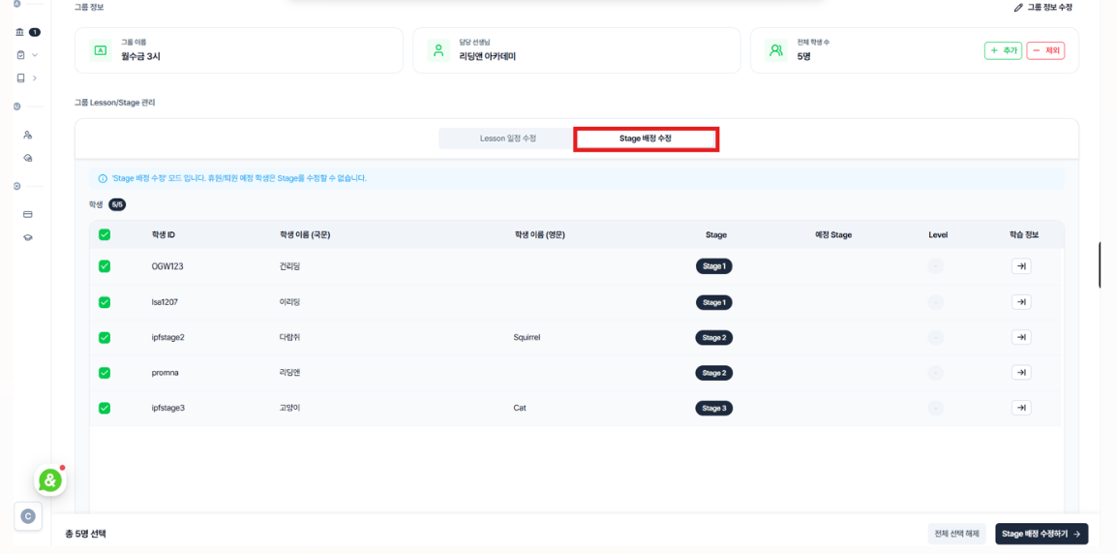Click the group name 월수금 3시
Viewport: 1117px width, 554px height.
(141, 55)
